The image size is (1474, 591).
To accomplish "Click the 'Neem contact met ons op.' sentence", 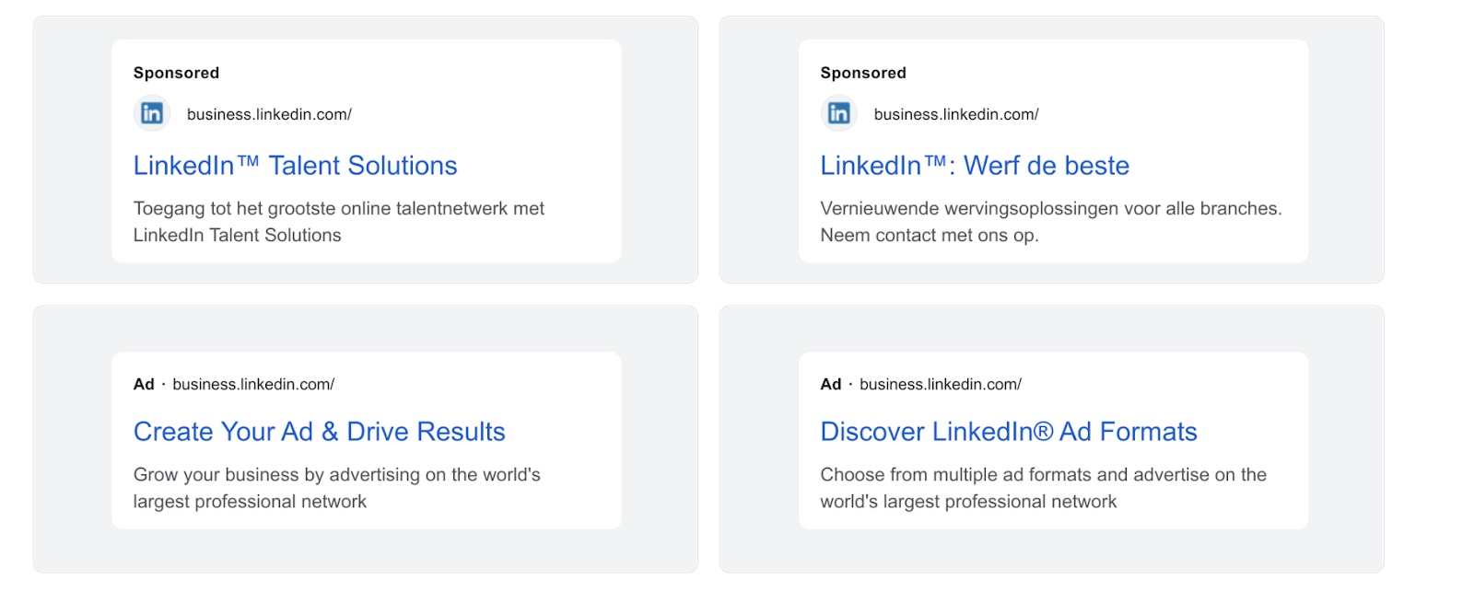I will [930, 236].
